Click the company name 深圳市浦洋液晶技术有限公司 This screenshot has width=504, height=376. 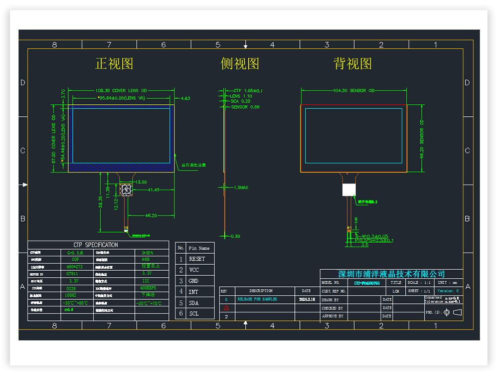coord(392,274)
